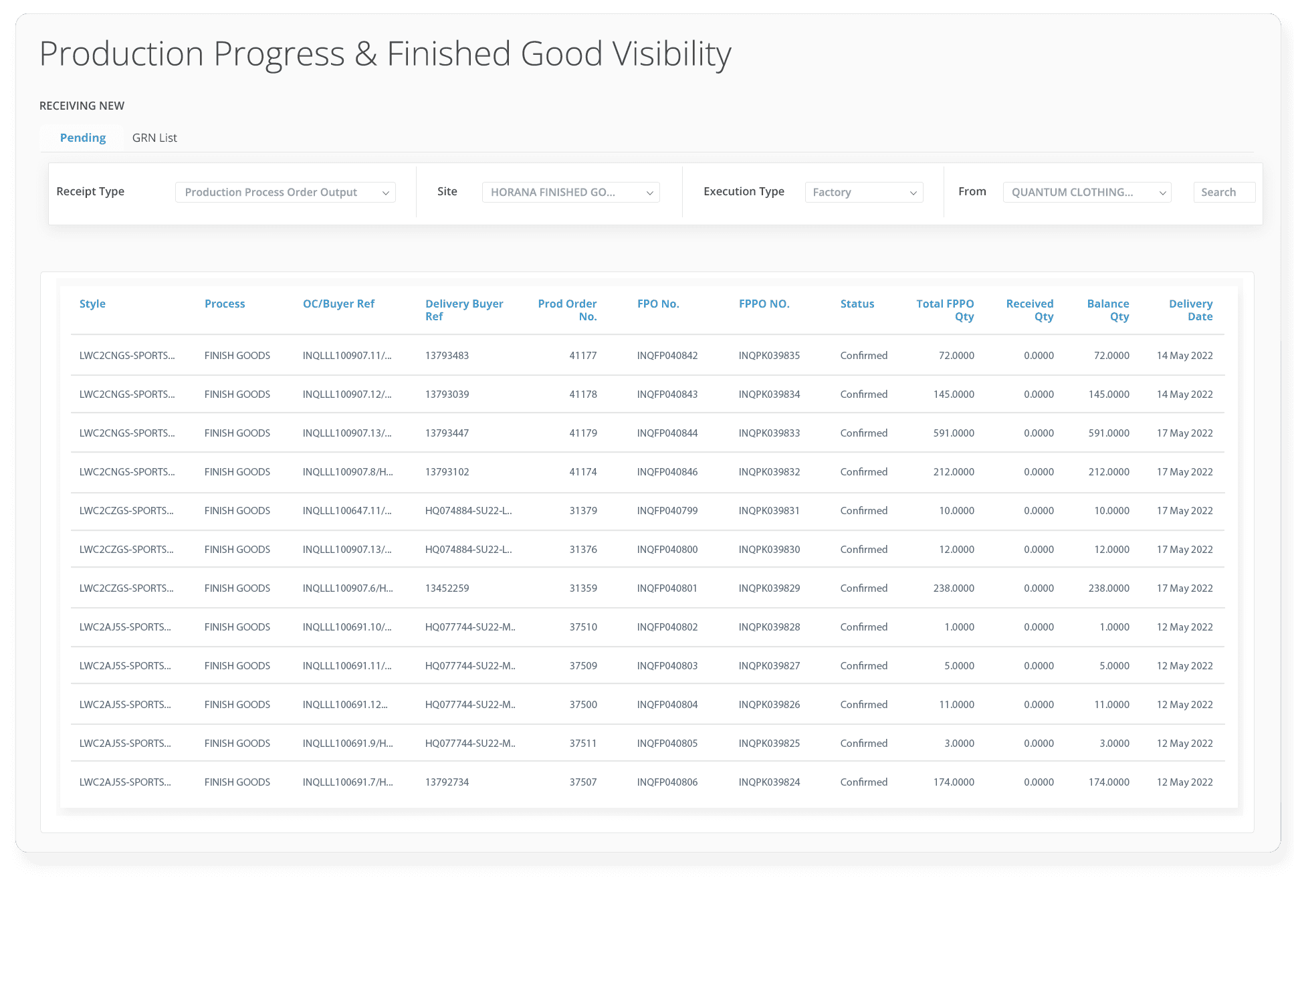Sort by the Style column header
This screenshot has height=1003, width=1294.
click(x=92, y=304)
